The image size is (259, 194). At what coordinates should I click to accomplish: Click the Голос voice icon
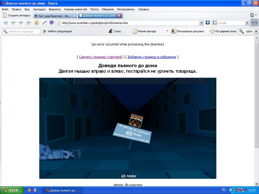click(111, 31)
